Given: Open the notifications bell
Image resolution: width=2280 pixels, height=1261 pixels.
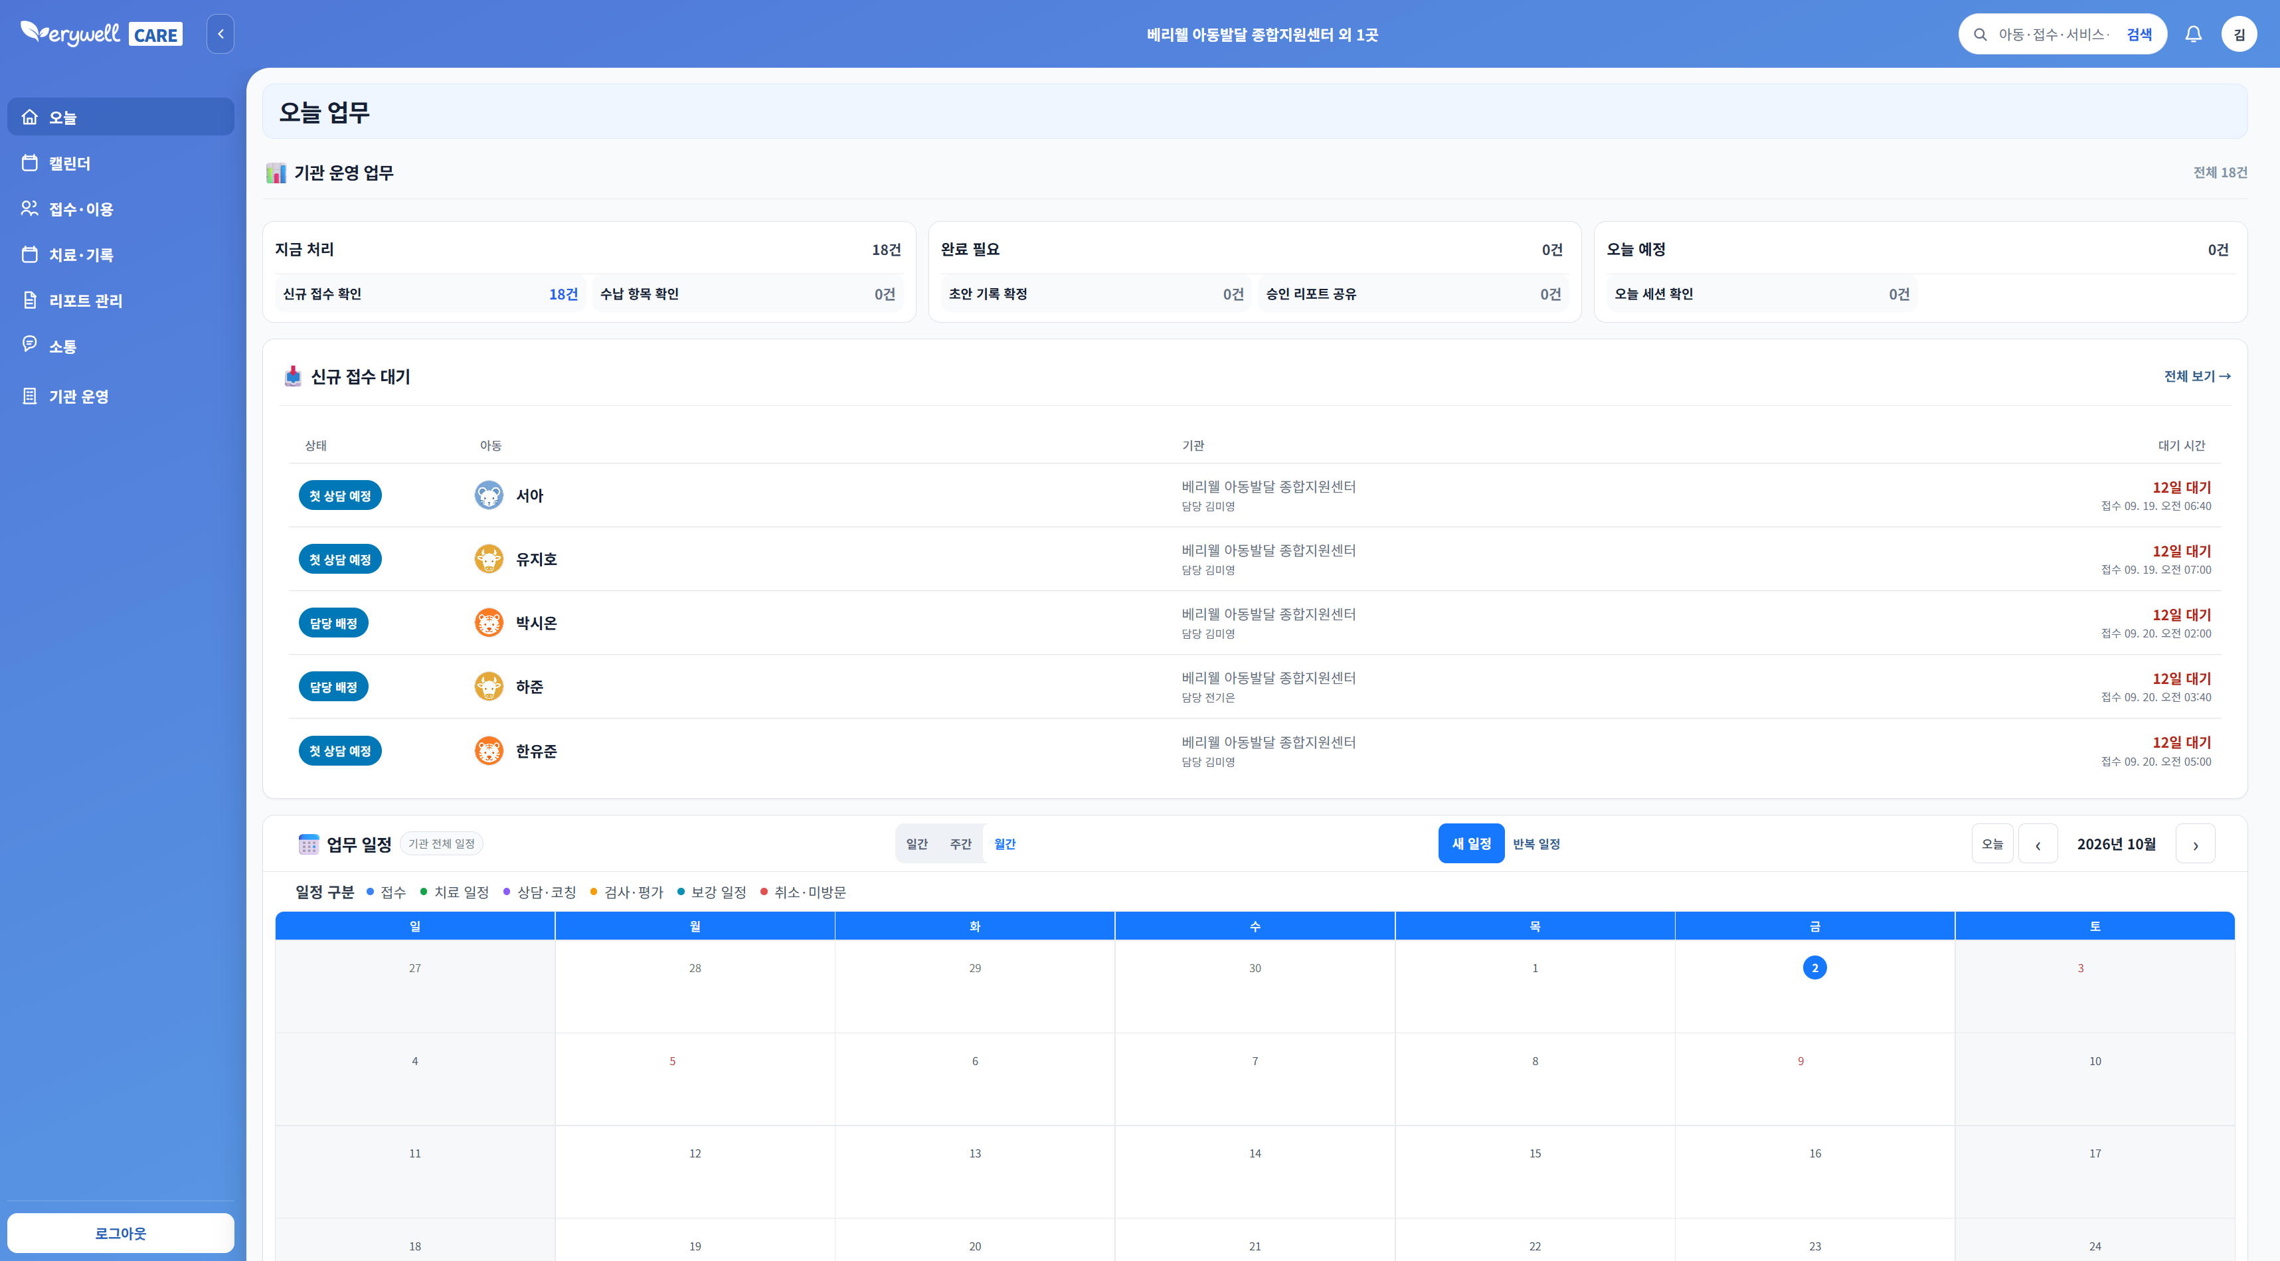Looking at the screenshot, I should 2193,34.
